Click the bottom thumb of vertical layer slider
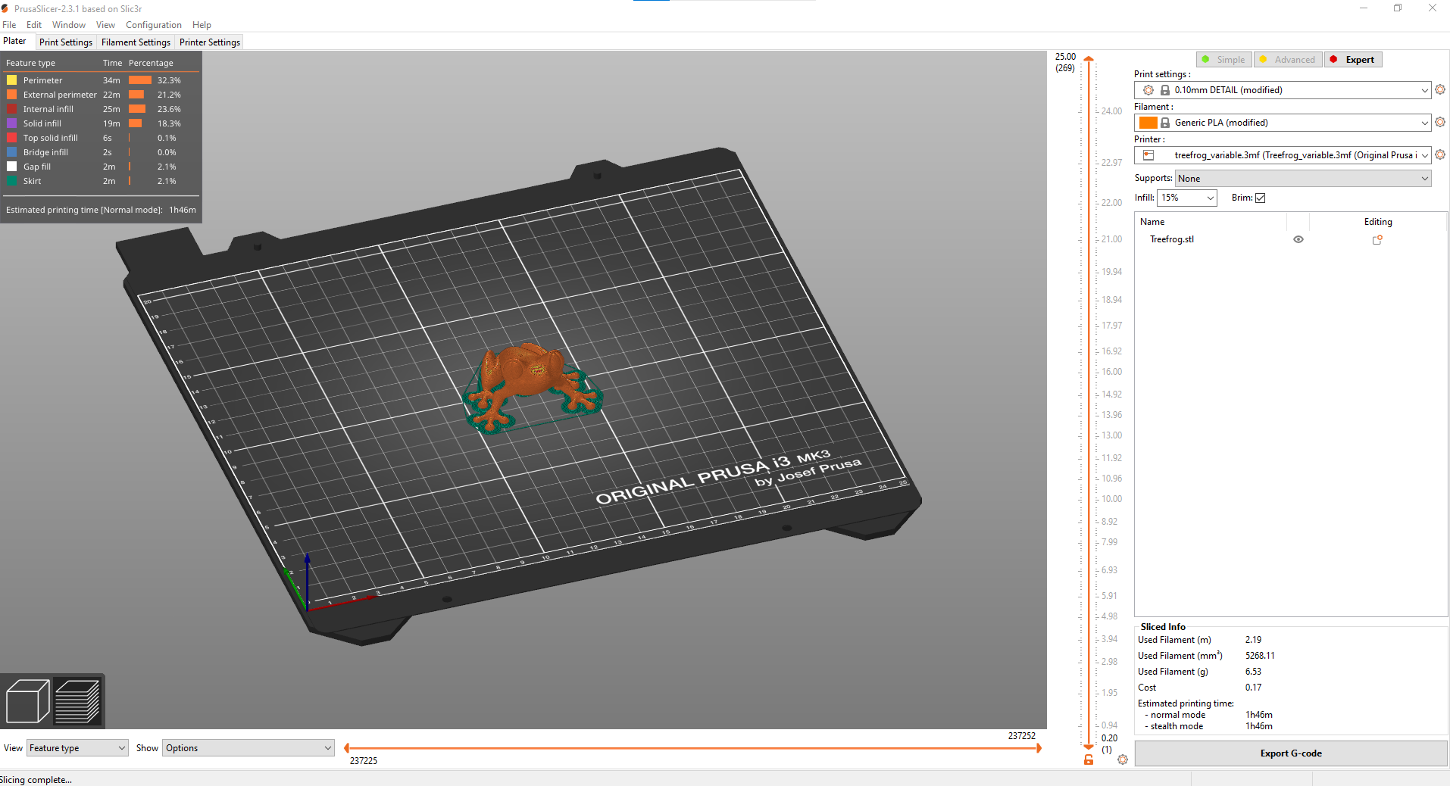Image resolution: width=1450 pixels, height=786 pixels. (x=1089, y=747)
